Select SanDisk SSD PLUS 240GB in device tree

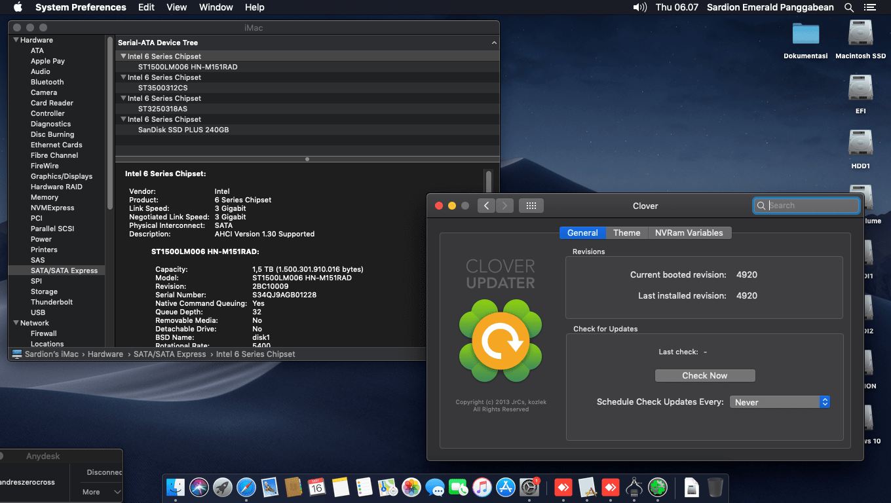point(183,130)
